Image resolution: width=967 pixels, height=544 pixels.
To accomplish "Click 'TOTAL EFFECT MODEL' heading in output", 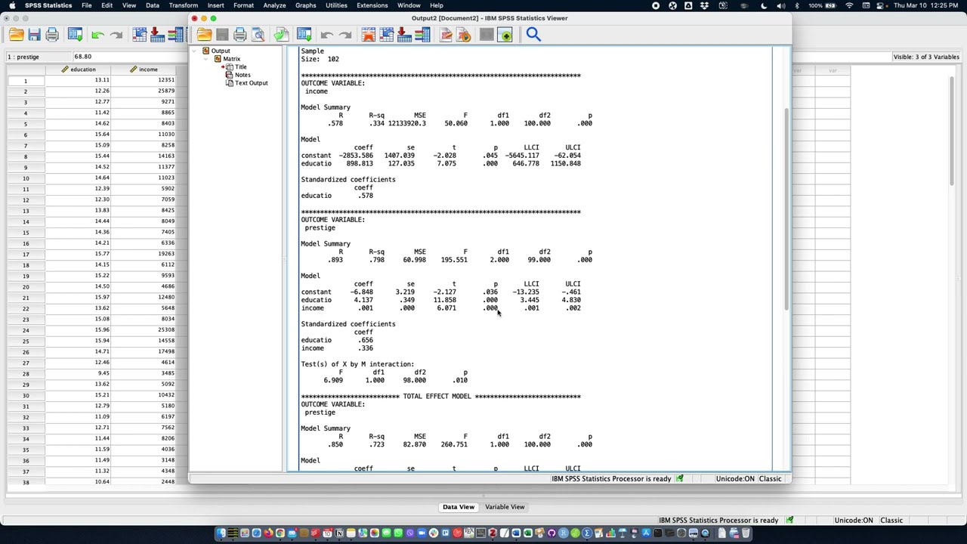I will point(437,397).
